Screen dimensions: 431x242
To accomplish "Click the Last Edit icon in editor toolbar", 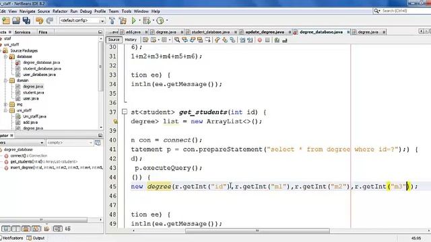I will 145,40.
